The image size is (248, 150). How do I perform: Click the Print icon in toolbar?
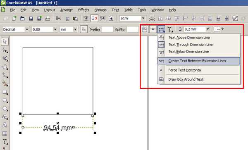[48, 19]
